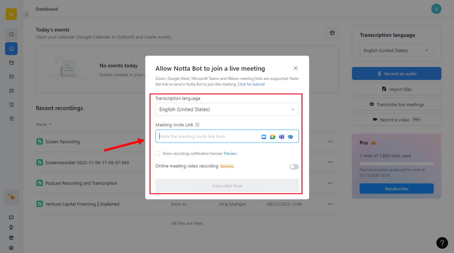This screenshot has height=253, width=454.
Task: Open the trash icon in sidebar
Action: 11,119
